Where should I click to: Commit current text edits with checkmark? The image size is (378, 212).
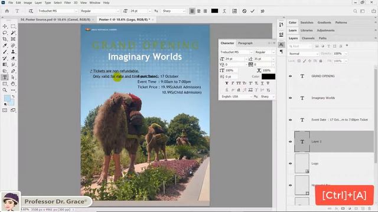(252, 11)
